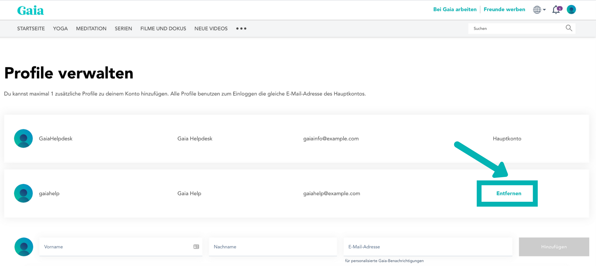Click the E-Mail-Adresse input field
Screen dimensions: 596x266
(428, 247)
